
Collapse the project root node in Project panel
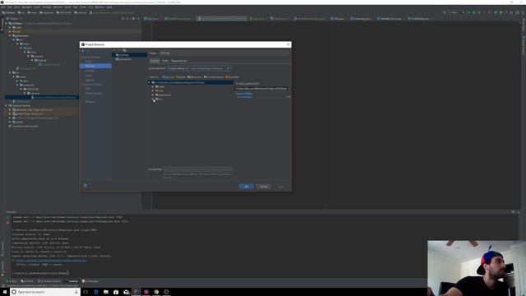point(6,23)
